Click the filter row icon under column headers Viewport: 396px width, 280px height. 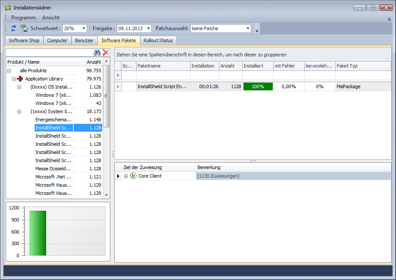118,75
